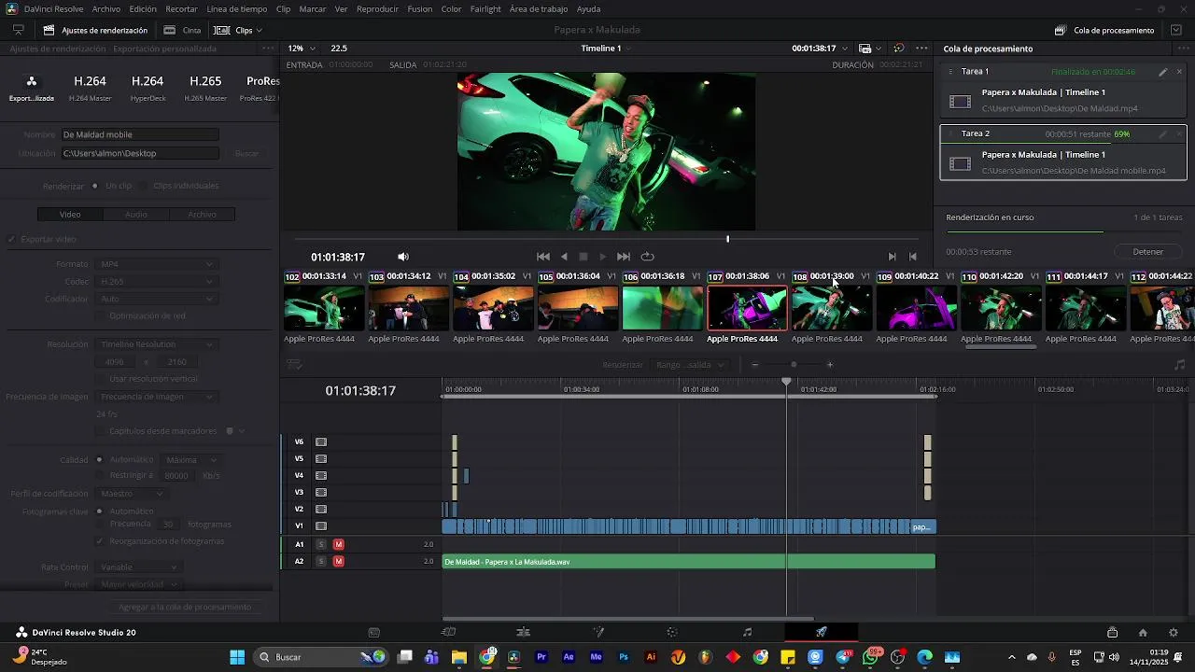Viewport: 1195px width, 672px height.
Task: Open the Fusion page icon
Action: tap(598, 632)
